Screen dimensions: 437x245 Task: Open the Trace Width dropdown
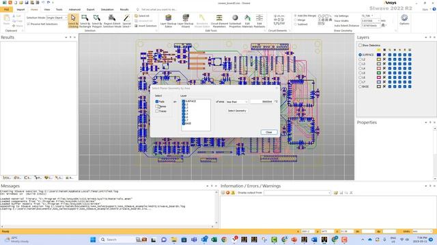click(370, 20)
